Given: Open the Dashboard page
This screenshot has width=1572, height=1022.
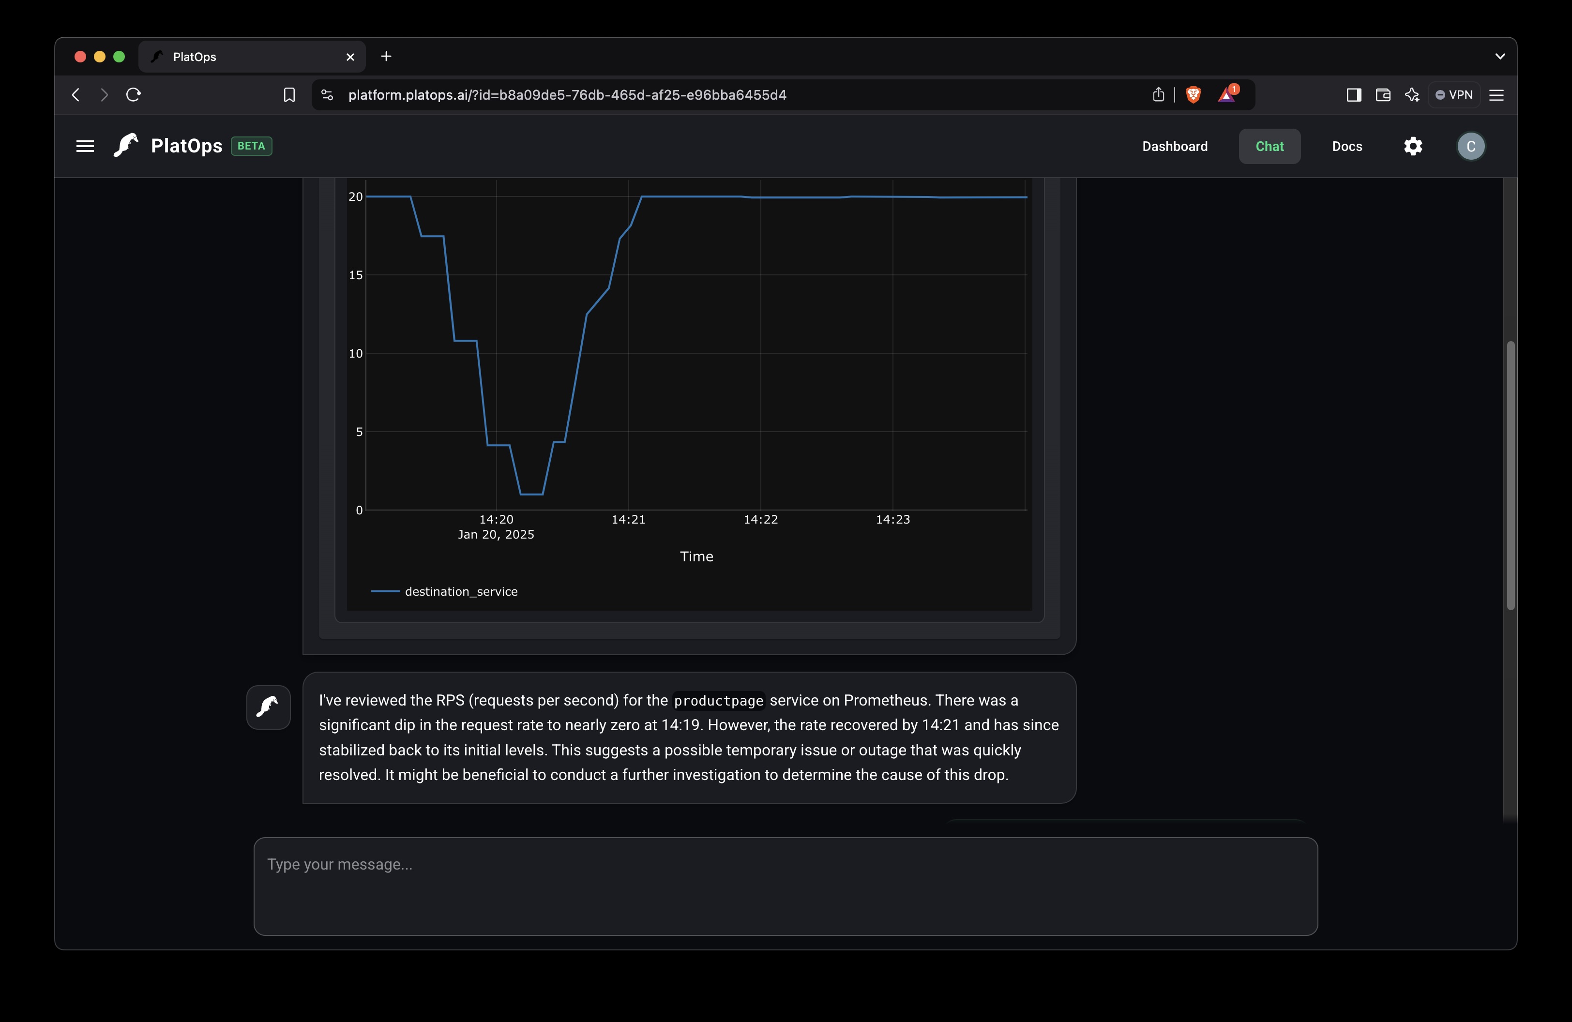Looking at the screenshot, I should click(1174, 147).
